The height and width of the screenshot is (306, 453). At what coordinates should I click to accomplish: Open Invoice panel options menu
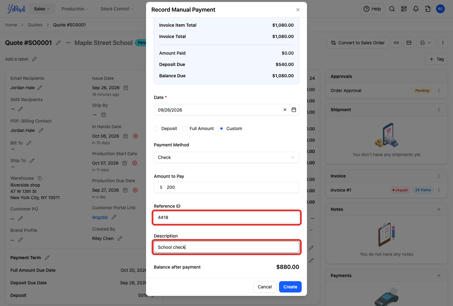click(439, 176)
